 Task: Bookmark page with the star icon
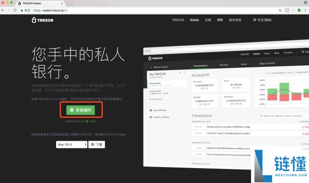coord(280,11)
